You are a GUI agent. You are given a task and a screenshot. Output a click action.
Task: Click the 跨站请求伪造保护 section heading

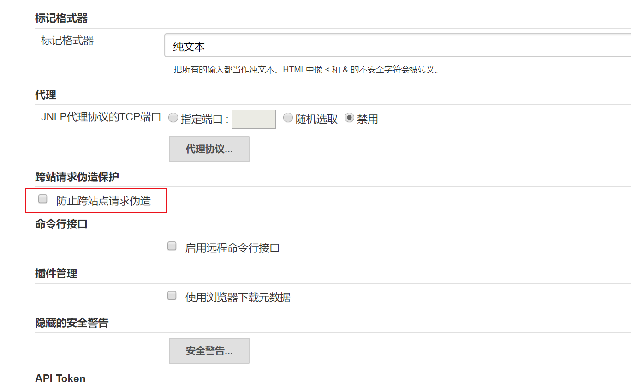point(77,177)
